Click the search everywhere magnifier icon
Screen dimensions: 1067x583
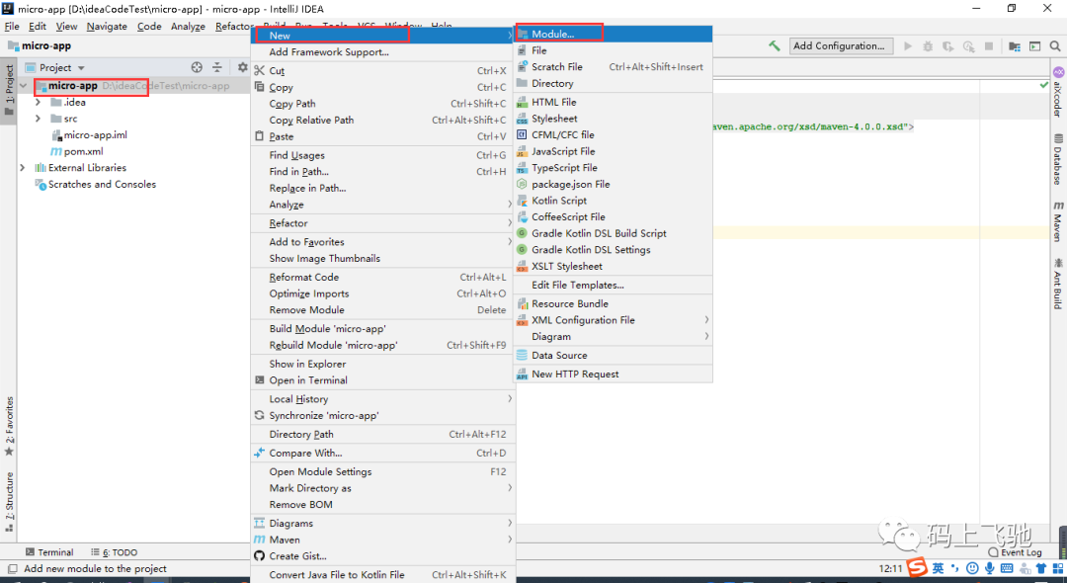[1055, 46]
